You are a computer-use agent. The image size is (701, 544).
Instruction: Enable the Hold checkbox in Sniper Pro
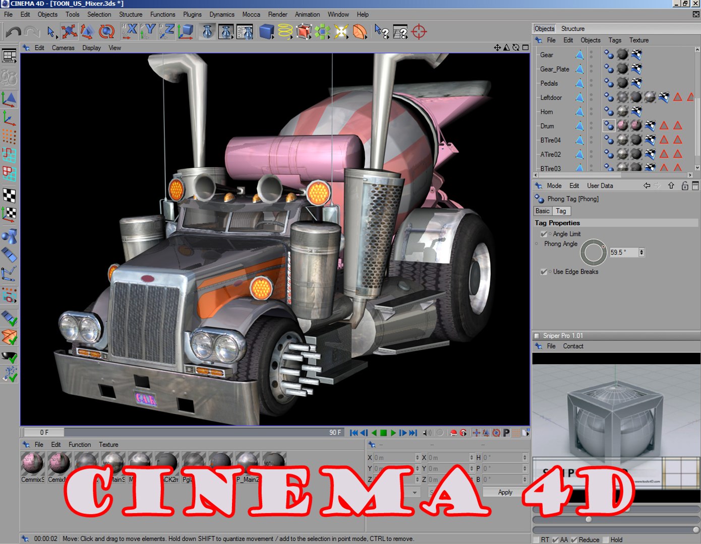[x=606, y=539]
